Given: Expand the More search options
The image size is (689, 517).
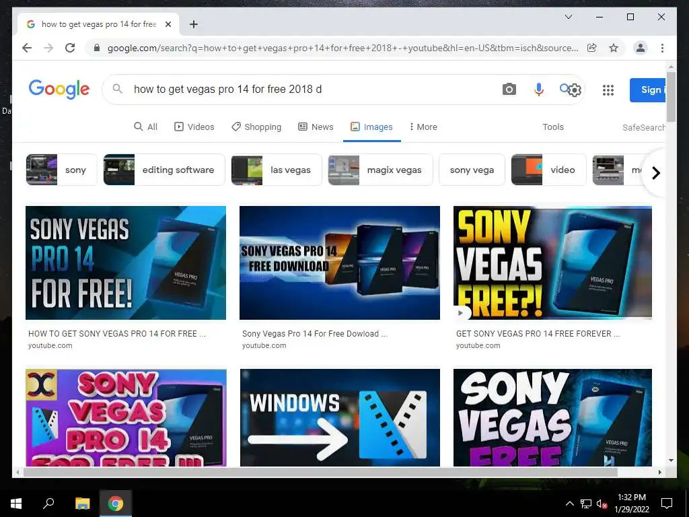Looking at the screenshot, I should click(423, 127).
